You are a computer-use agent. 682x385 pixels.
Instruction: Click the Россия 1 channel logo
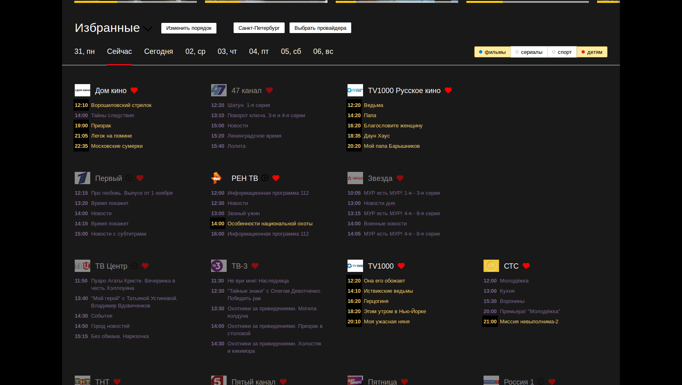click(491, 381)
